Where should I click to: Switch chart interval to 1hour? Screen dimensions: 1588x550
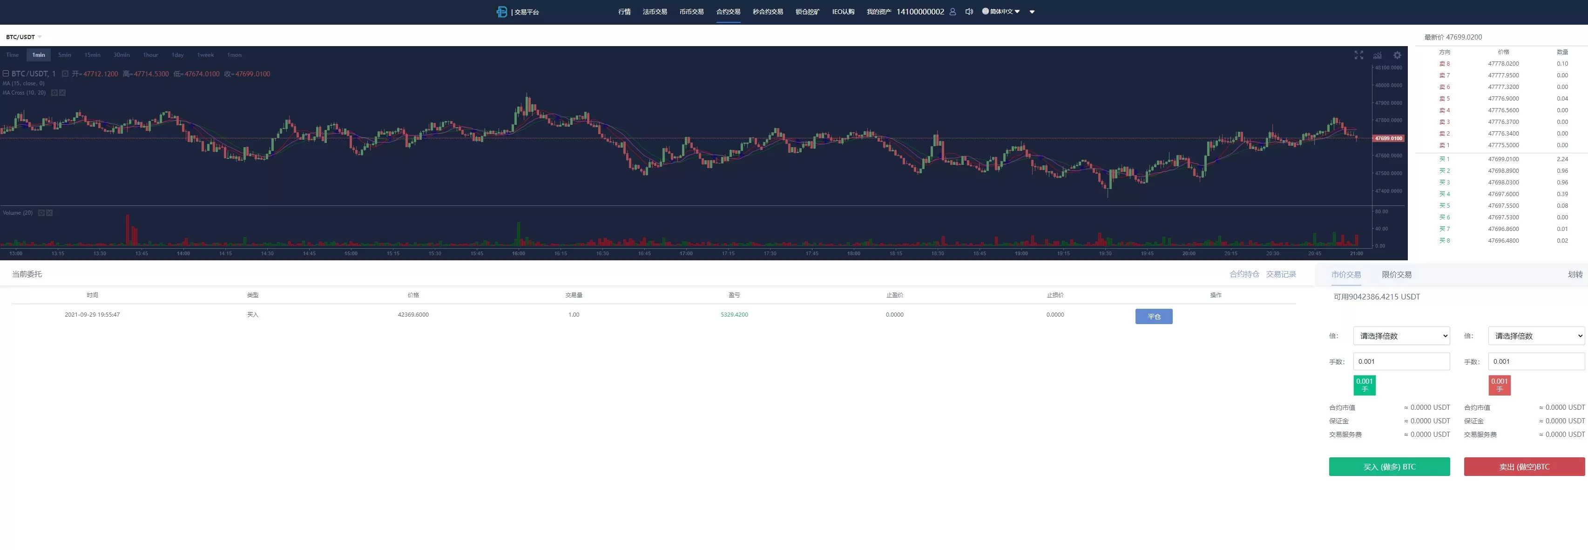coord(150,55)
